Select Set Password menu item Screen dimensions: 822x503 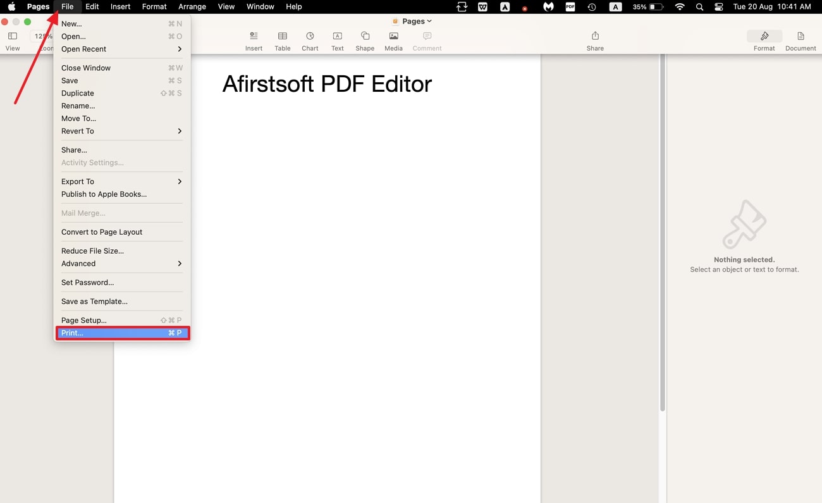pos(122,282)
